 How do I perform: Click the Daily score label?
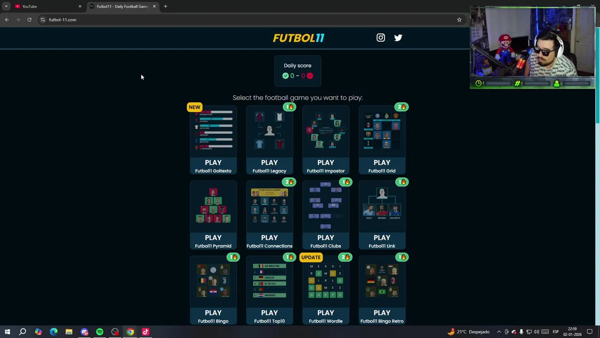coord(298,66)
